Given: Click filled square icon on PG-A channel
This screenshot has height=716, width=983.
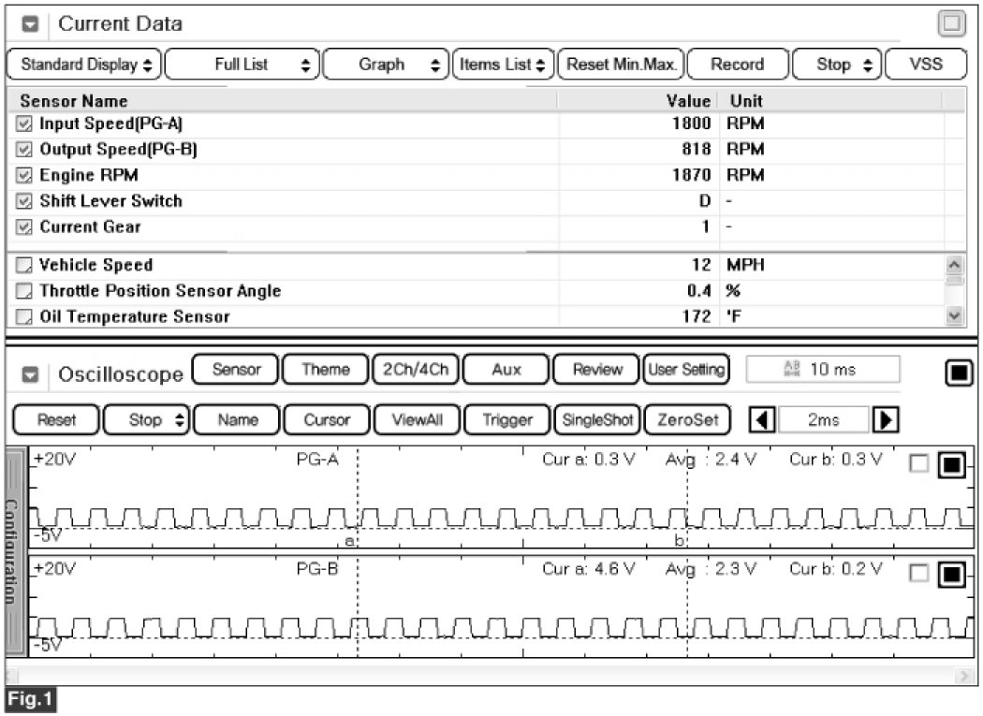Looking at the screenshot, I should (x=950, y=465).
